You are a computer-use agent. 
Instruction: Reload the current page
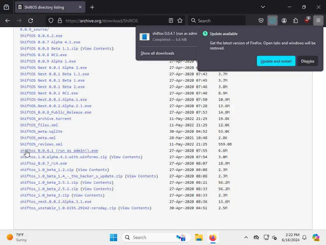coord(31,21)
